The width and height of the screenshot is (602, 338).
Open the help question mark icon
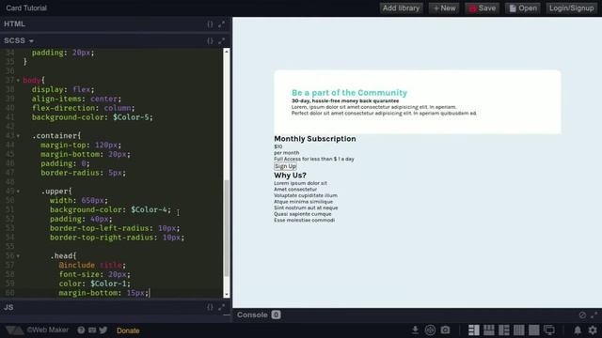pos(81,330)
